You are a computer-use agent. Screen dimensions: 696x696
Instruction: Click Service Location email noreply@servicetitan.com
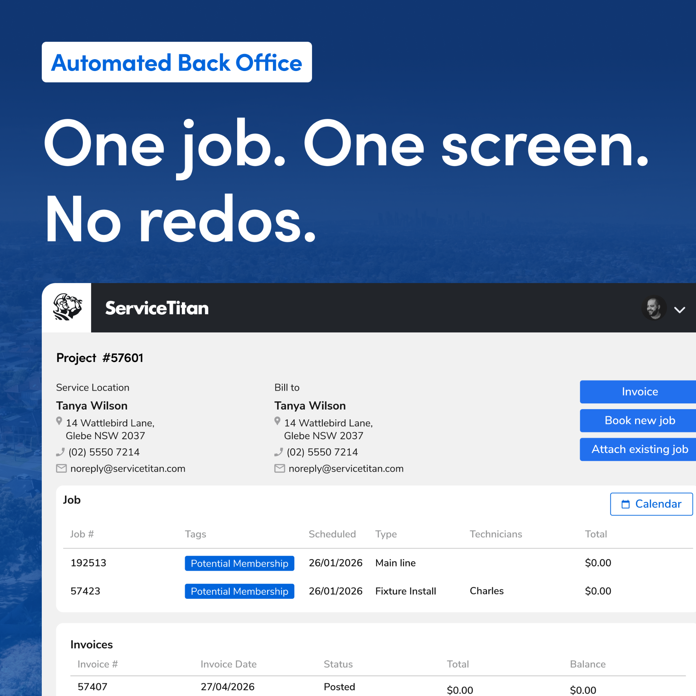pos(128,468)
